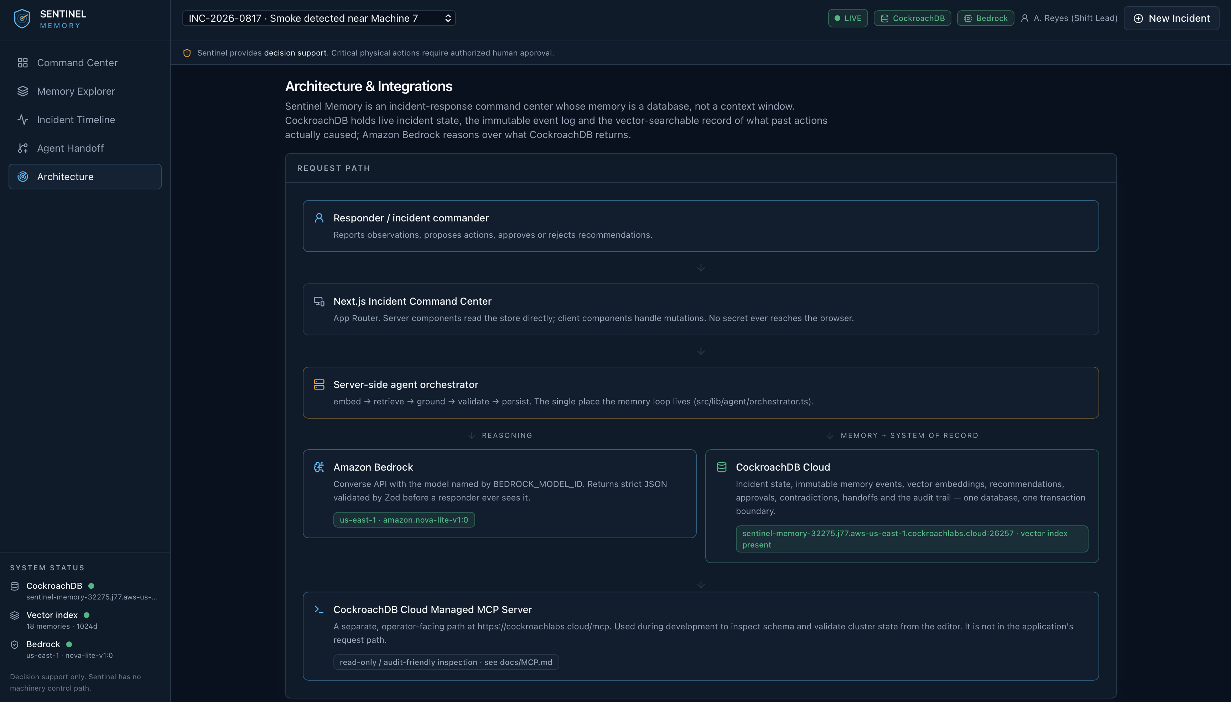
Task: Click the Sentinel shield logo icon
Action: click(x=22, y=19)
